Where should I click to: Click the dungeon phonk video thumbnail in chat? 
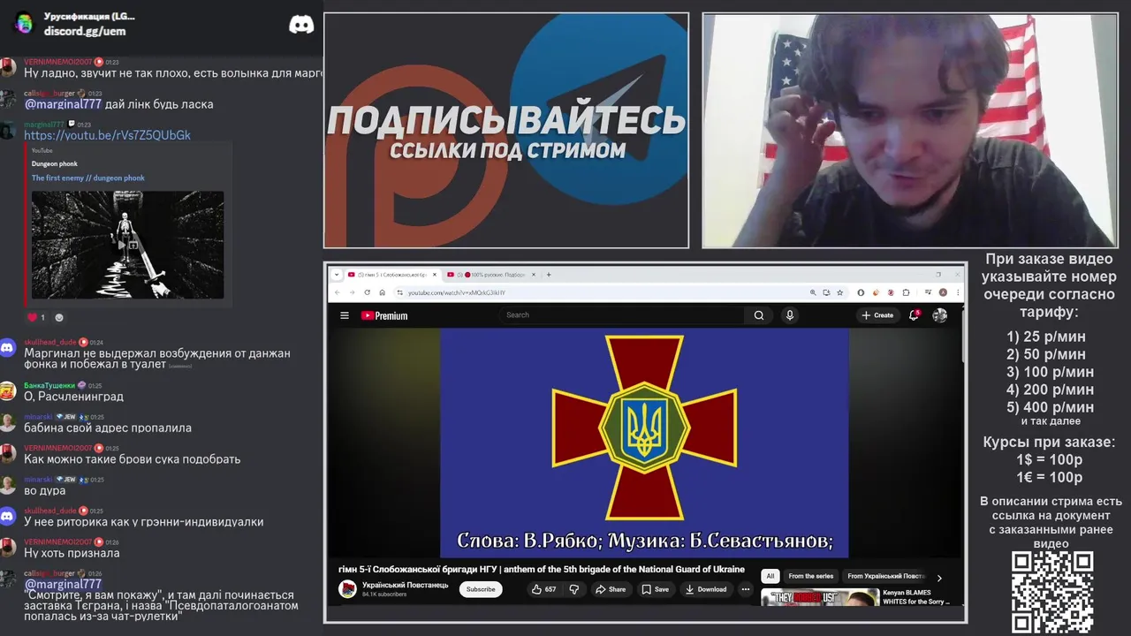(x=127, y=245)
